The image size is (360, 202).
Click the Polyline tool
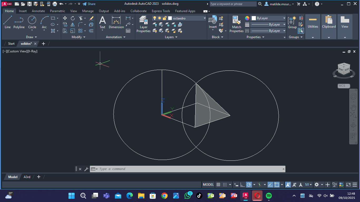tap(19, 22)
